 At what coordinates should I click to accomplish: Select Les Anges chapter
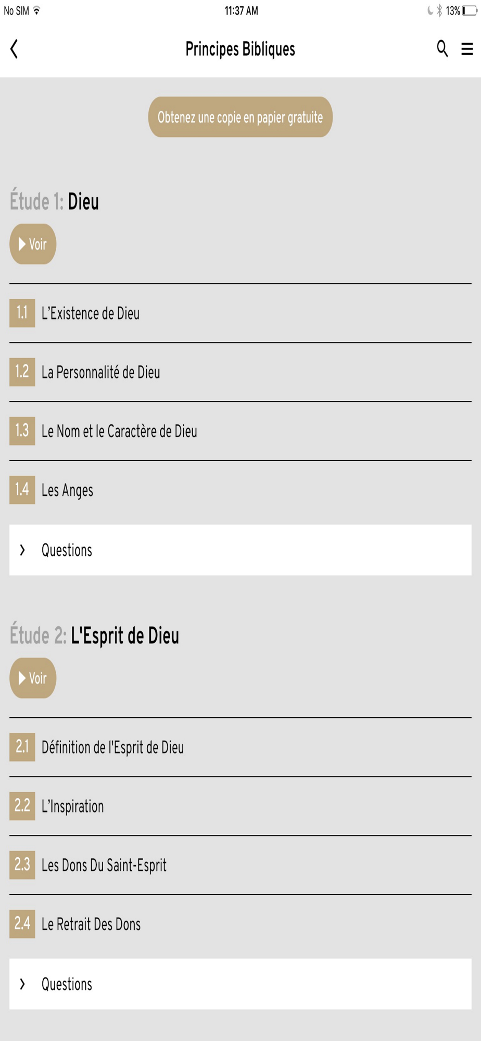[240, 490]
